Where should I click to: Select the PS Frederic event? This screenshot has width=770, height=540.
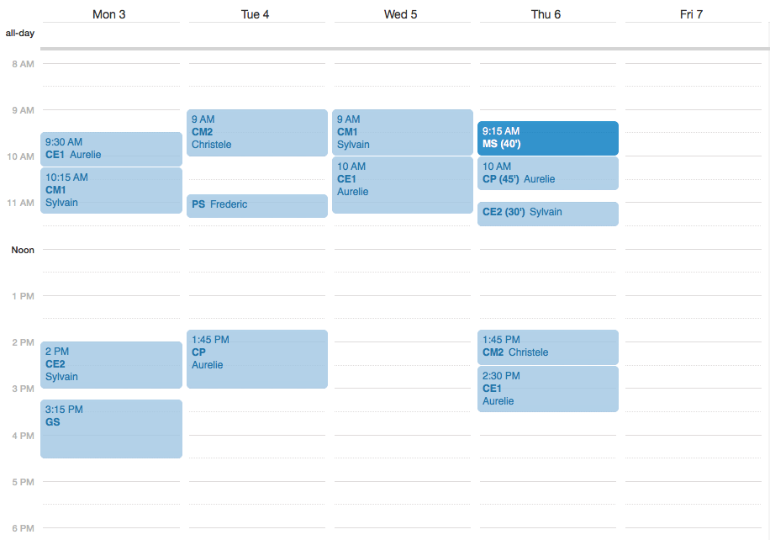(256, 205)
